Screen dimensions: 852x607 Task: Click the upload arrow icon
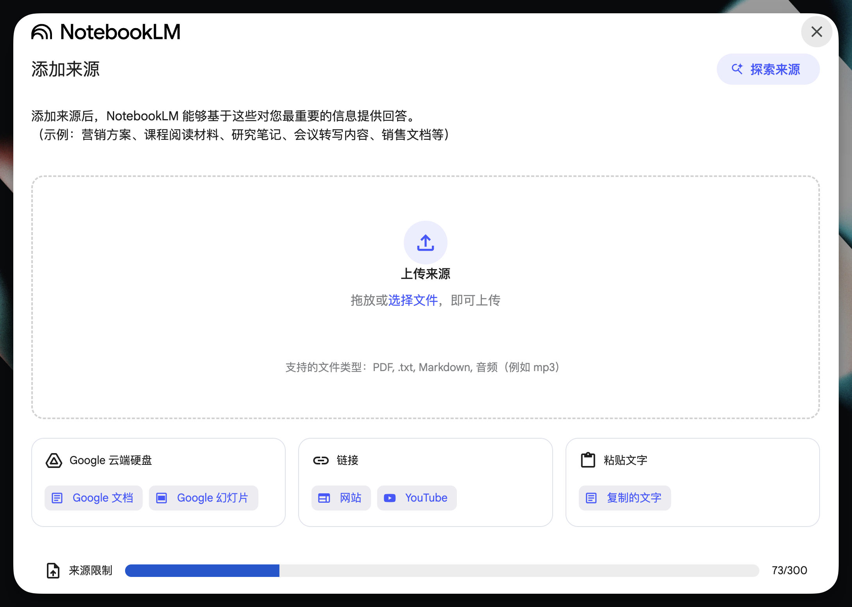[x=426, y=243]
